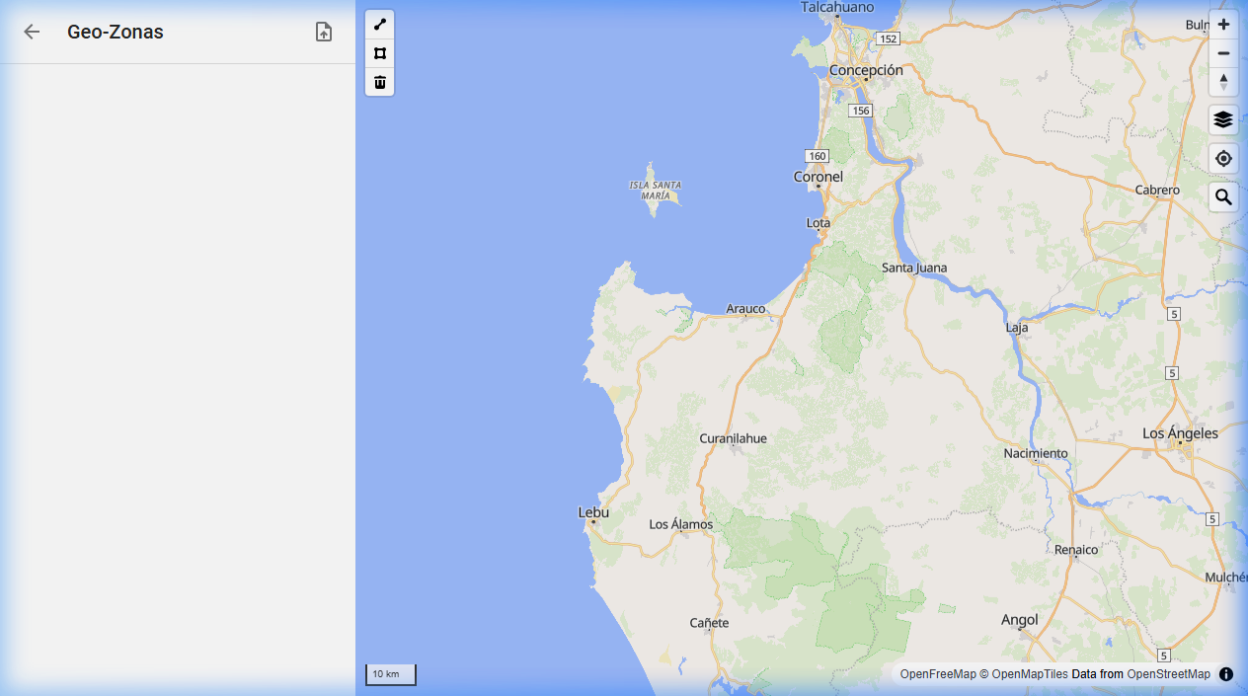
Task: Open the file upload import icon
Action: [x=324, y=32]
